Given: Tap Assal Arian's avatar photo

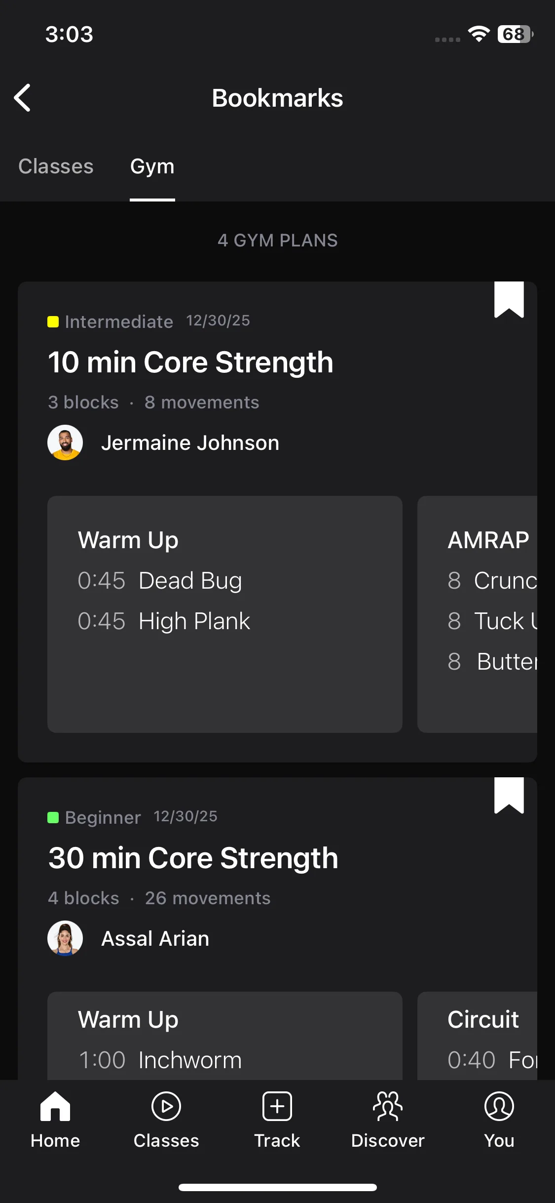Looking at the screenshot, I should coord(65,938).
